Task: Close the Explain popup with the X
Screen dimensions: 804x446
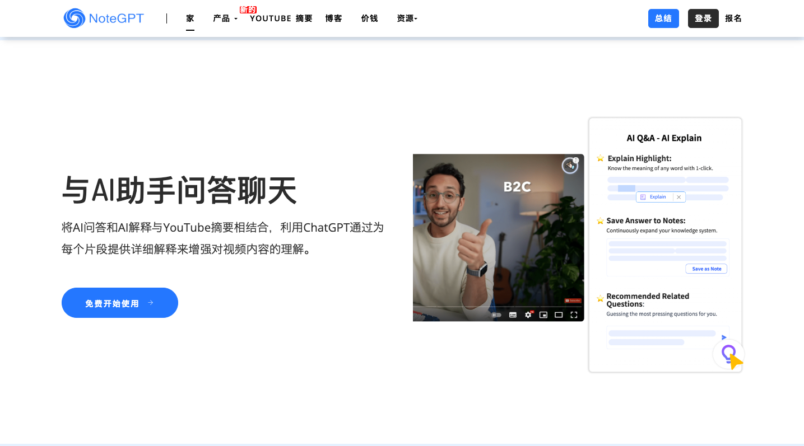Action: tap(679, 197)
